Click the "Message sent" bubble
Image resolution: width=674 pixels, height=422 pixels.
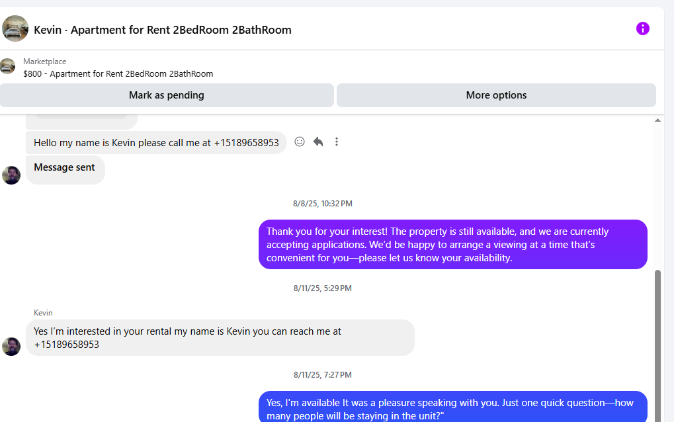(x=65, y=168)
